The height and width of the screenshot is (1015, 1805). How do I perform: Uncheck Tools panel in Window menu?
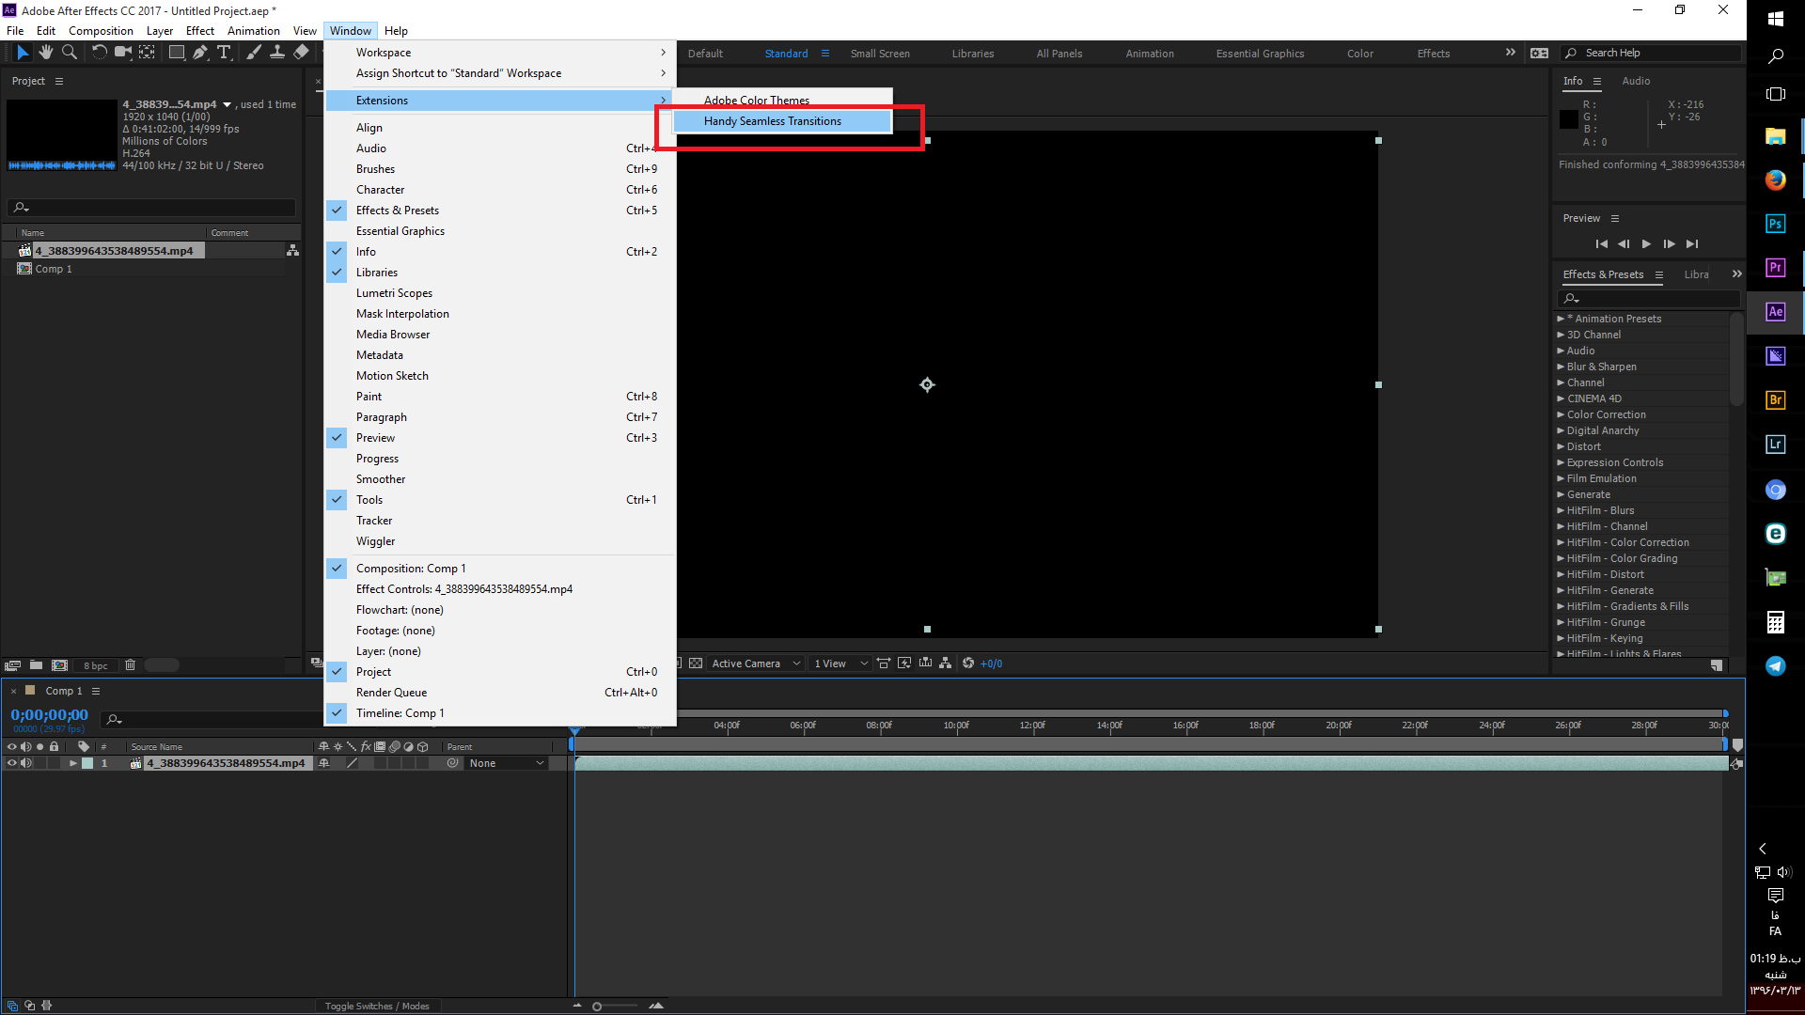pos(500,500)
